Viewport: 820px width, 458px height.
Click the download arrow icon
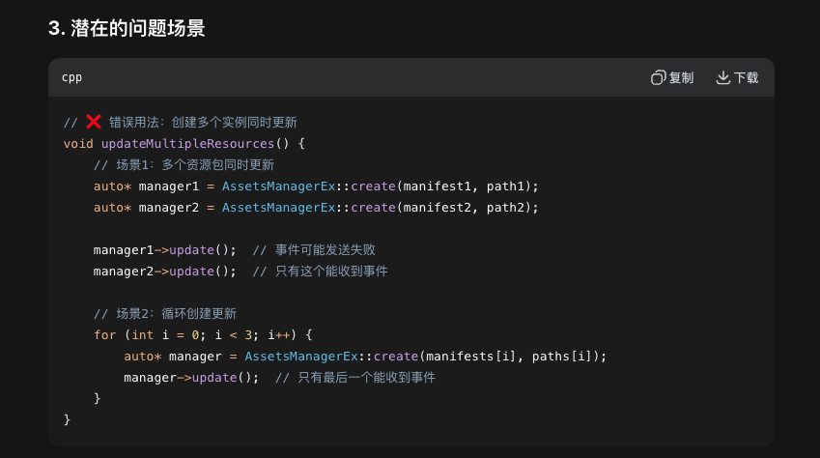pyautogui.click(x=722, y=77)
